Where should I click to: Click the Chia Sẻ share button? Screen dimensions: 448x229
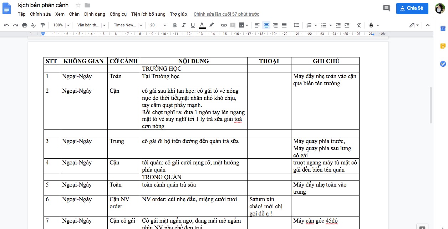click(412, 8)
